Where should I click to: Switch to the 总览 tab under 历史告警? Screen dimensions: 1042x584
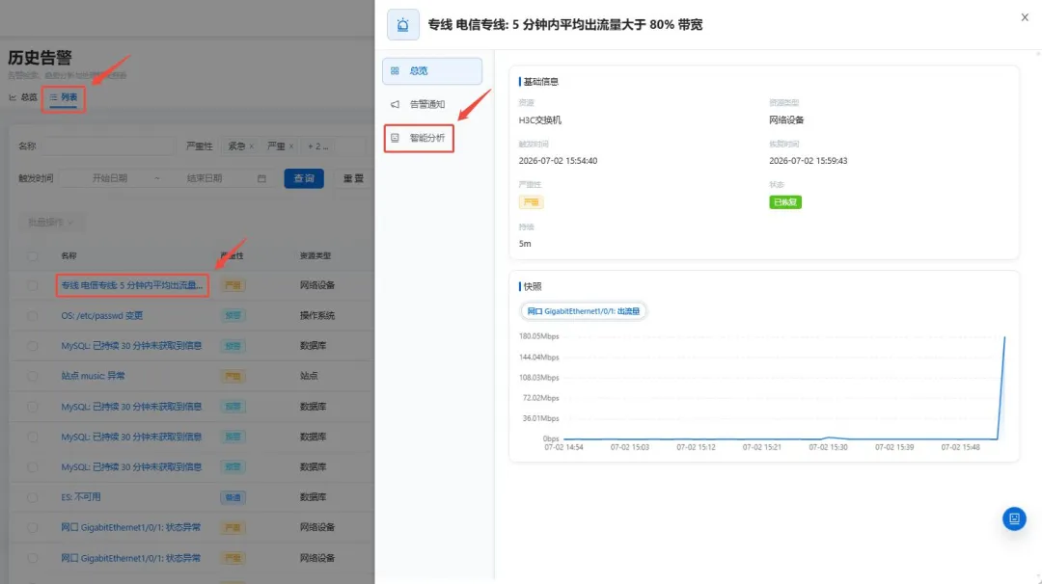[x=23, y=97]
